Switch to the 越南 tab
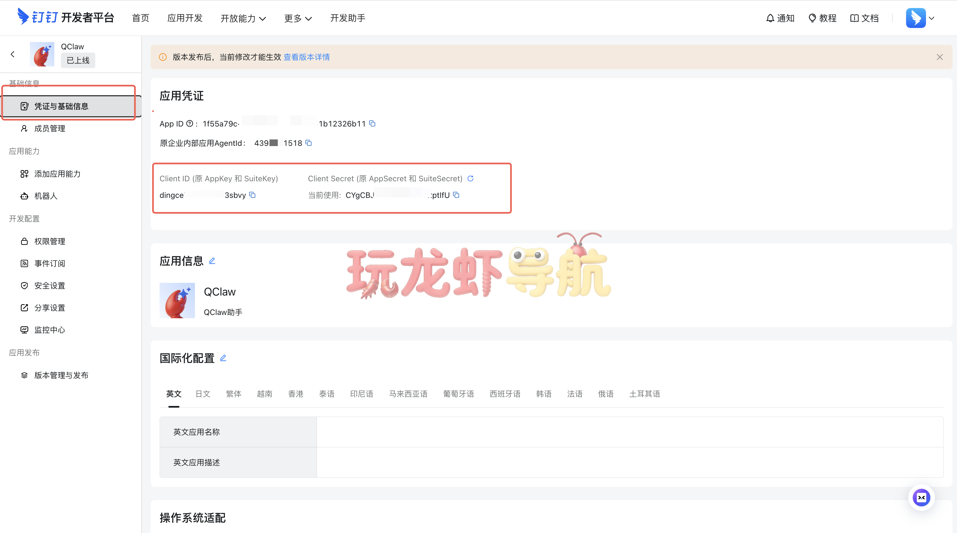The width and height of the screenshot is (957, 533). 264,394
